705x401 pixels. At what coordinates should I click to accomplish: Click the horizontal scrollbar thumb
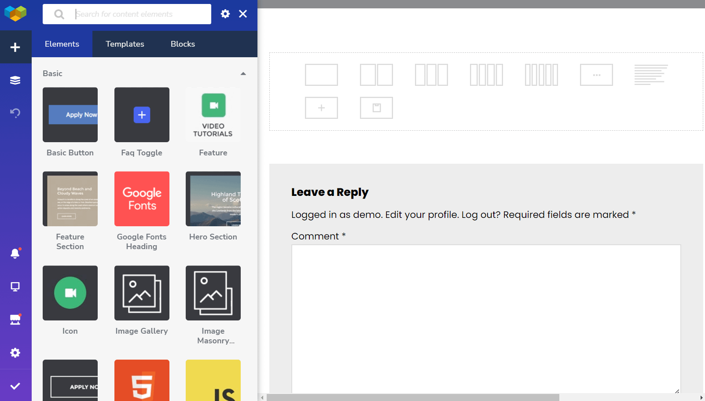[413, 397]
